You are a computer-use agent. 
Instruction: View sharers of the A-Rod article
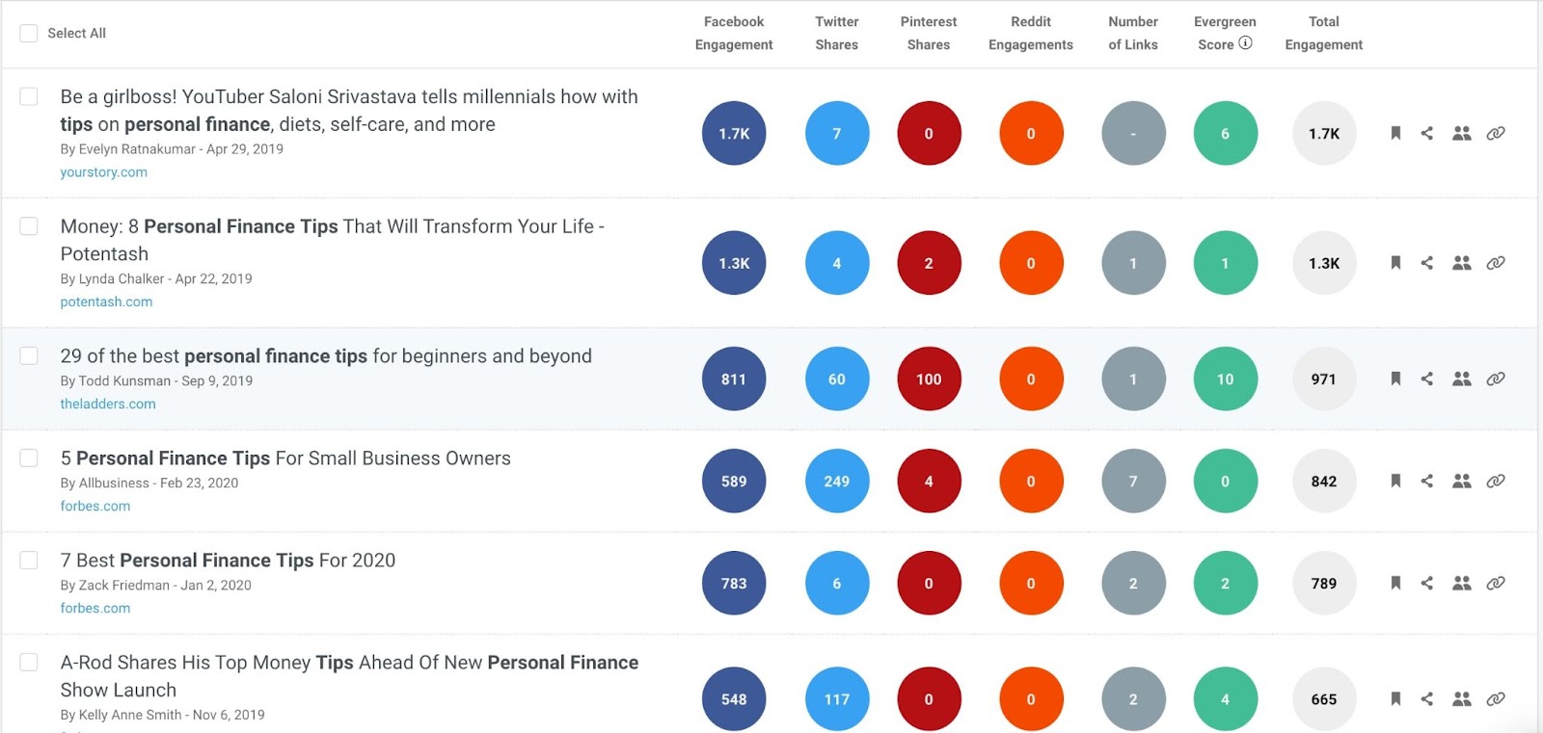coord(1460,699)
